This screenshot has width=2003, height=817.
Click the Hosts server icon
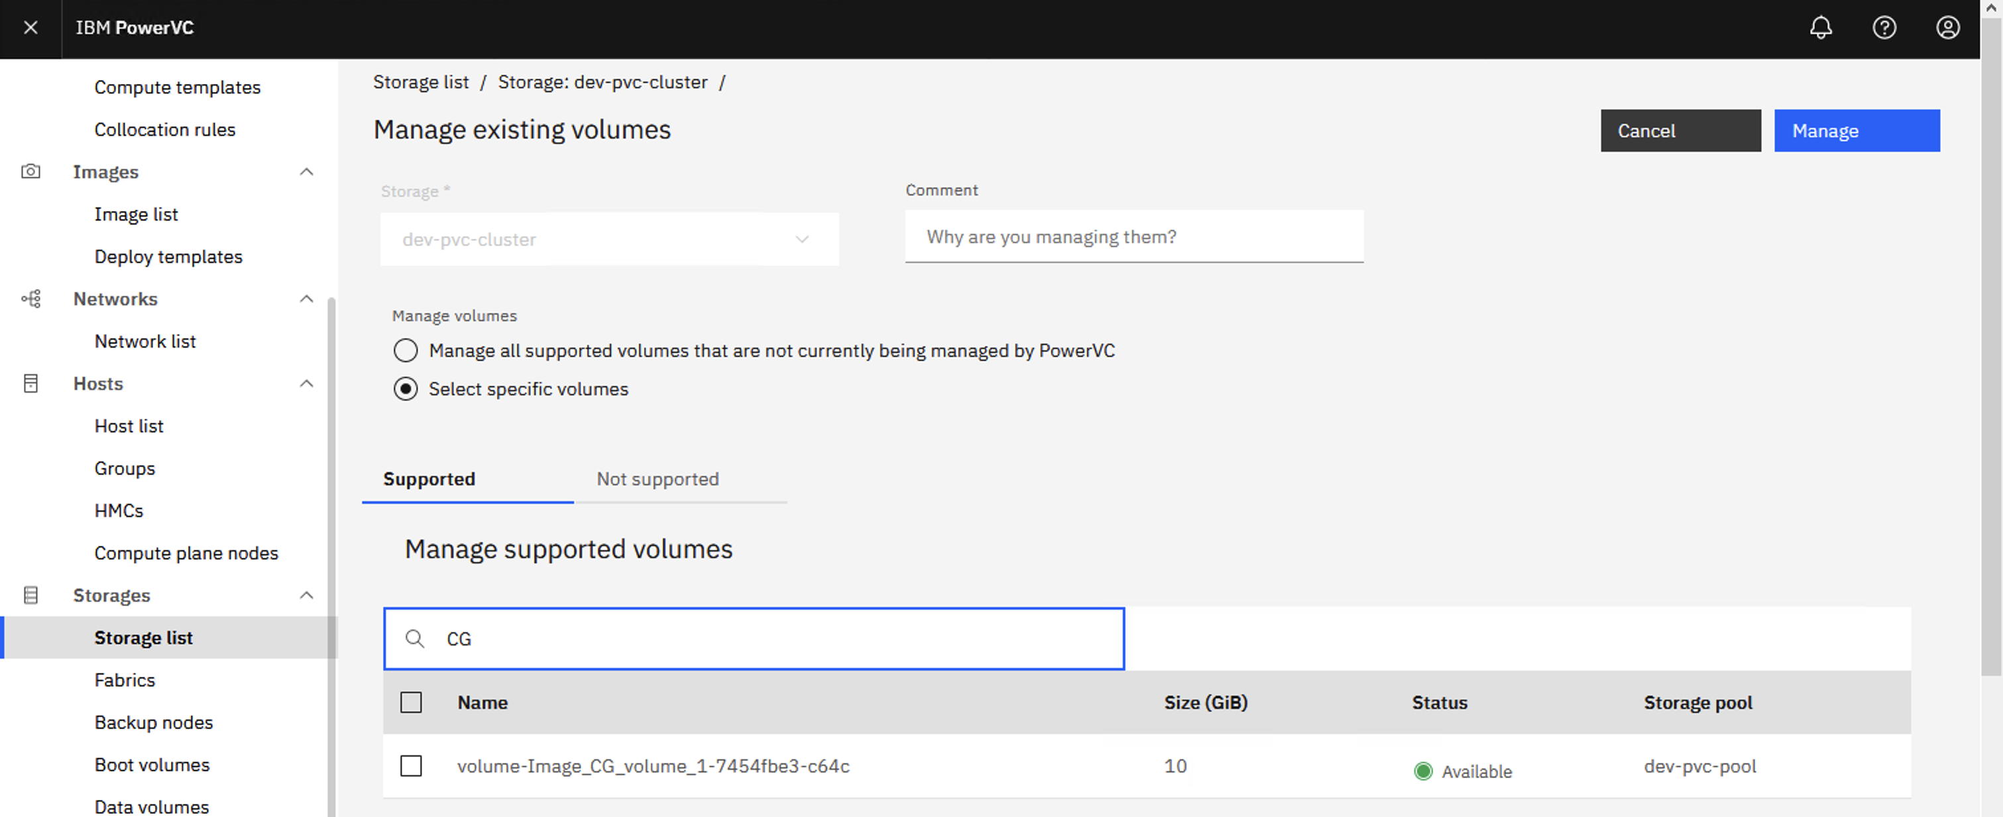click(31, 383)
